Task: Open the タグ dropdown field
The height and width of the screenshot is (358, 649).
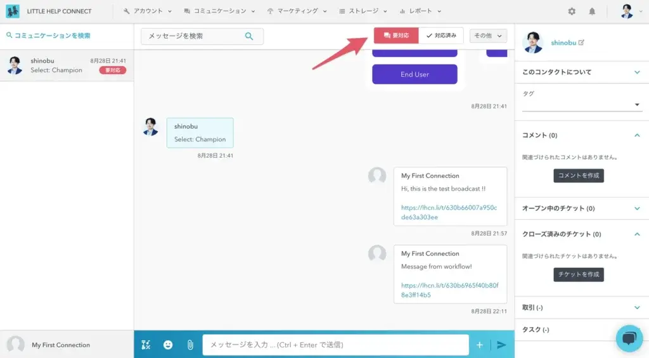Action: [582, 105]
